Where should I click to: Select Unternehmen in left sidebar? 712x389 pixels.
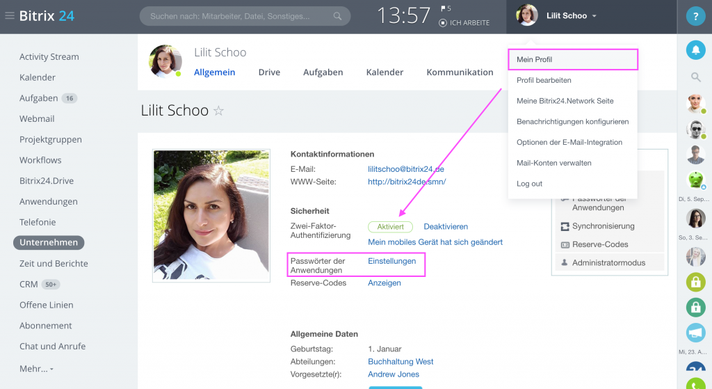tap(49, 243)
